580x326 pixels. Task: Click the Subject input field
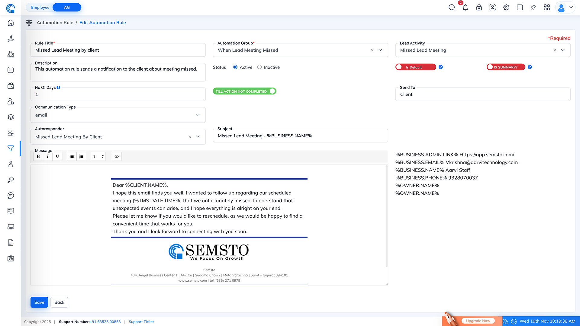[300, 136]
